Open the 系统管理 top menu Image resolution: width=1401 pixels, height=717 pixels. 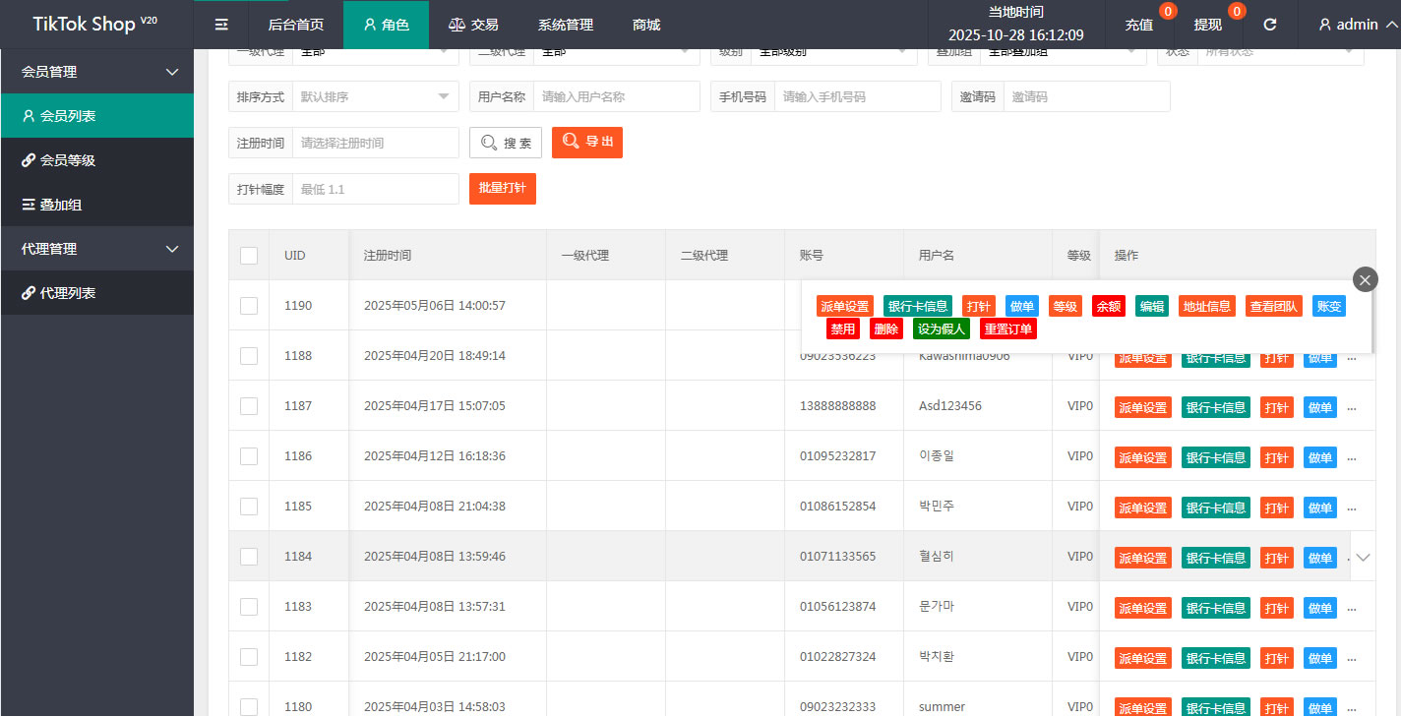(566, 25)
